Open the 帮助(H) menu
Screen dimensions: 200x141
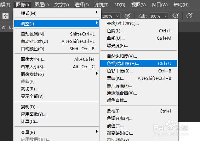pyautogui.click(x=181, y=5)
